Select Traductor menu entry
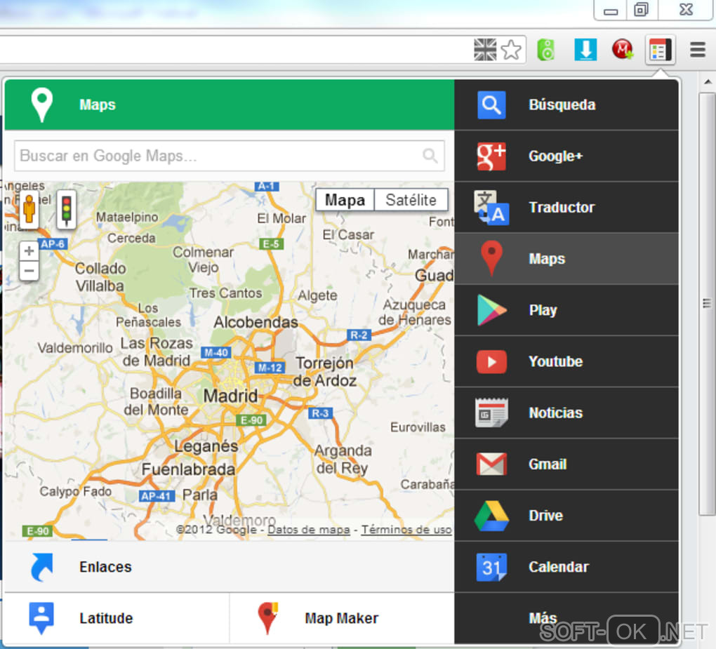Image resolution: width=716 pixels, height=649 pixels. point(566,208)
